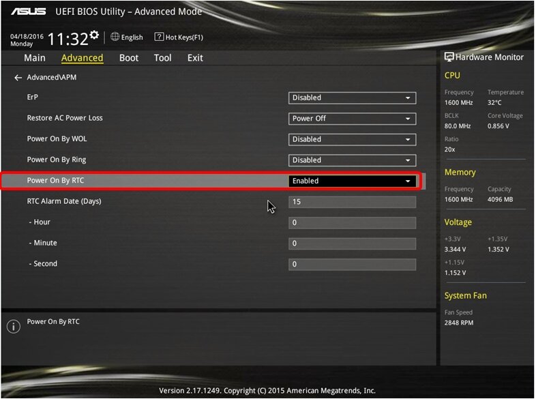
Task: Click the Memory heading in Hardware Monitor
Action: pos(460,173)
